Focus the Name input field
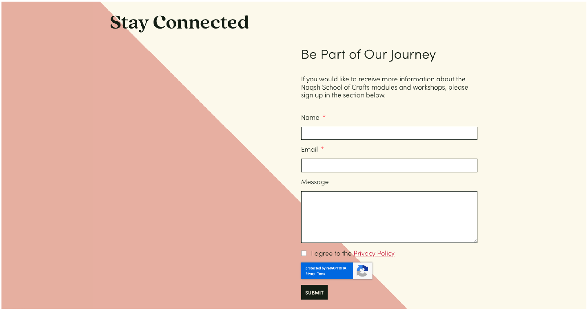588x311 pixels. [389, 133]
